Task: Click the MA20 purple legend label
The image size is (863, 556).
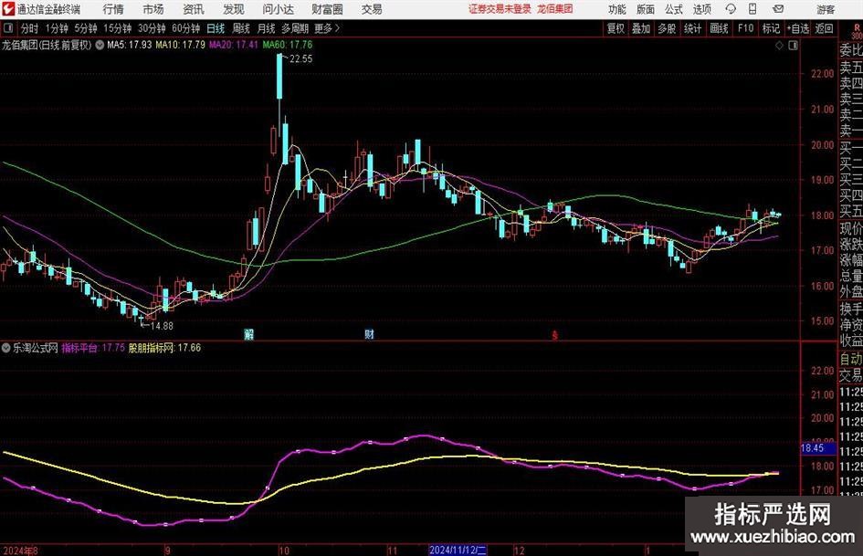Action: point(232,44)
